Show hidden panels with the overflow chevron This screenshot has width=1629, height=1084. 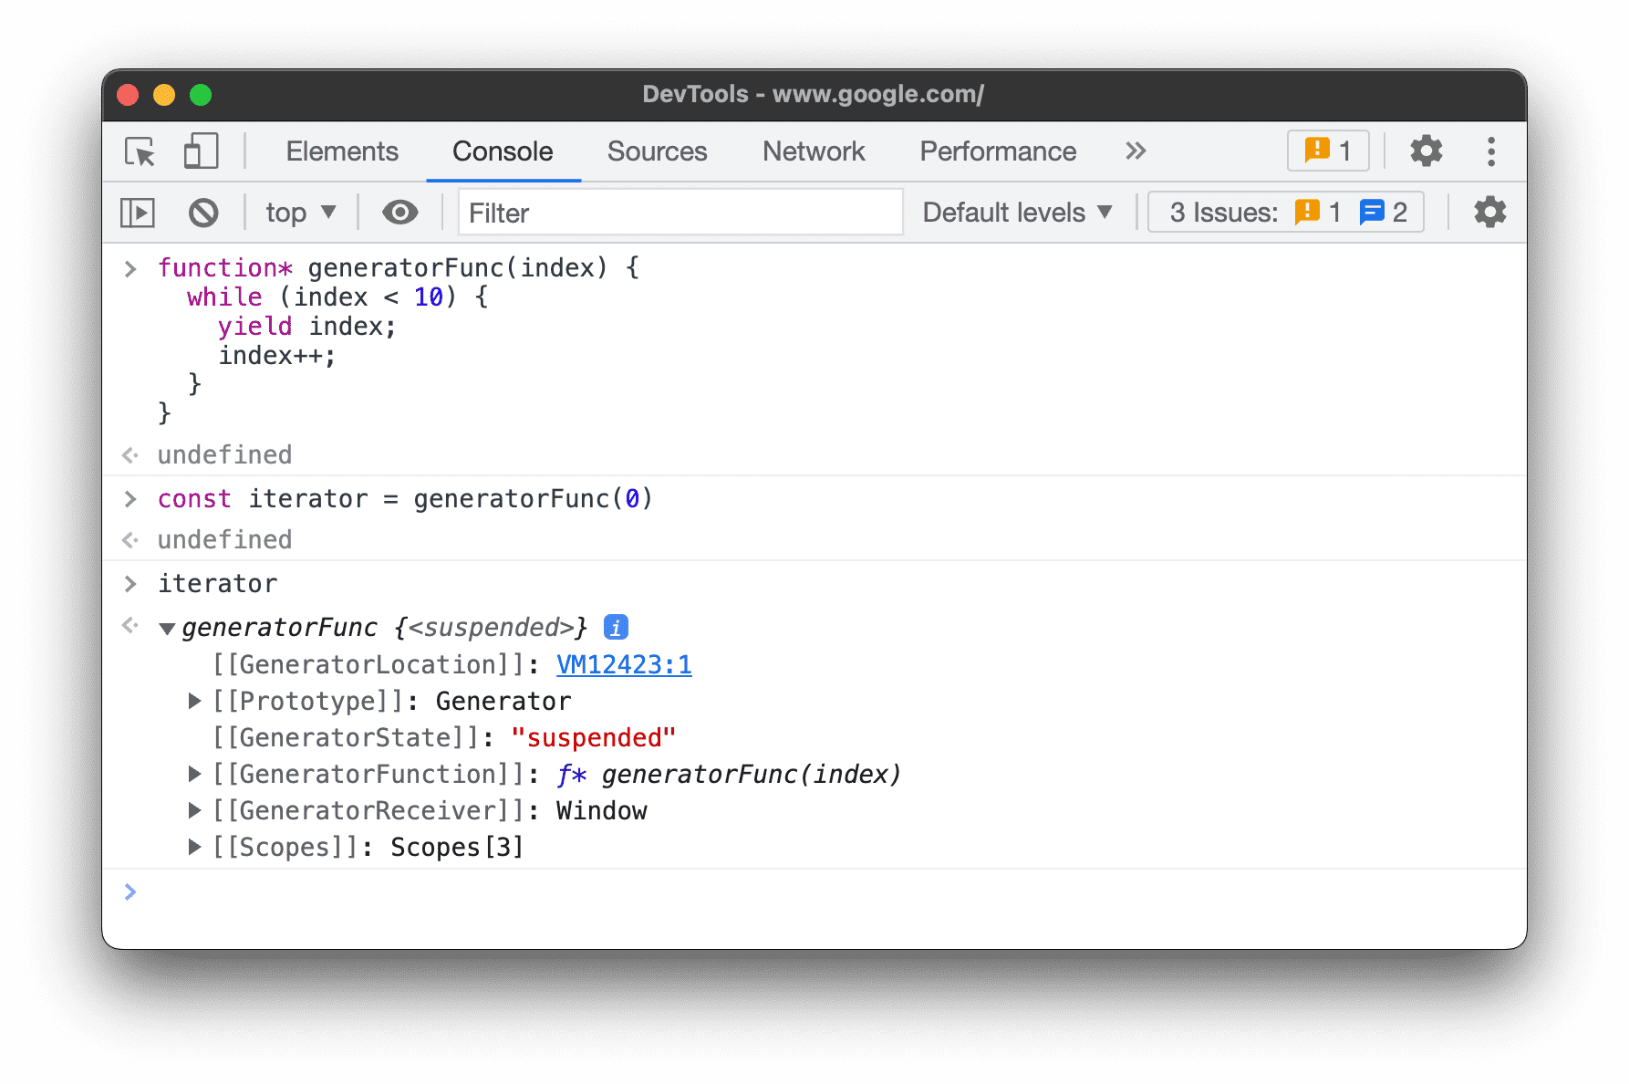point(1135,151)
